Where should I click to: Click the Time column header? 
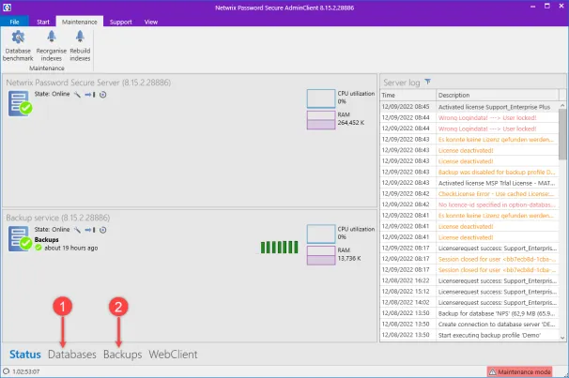[x=408, y=95]
